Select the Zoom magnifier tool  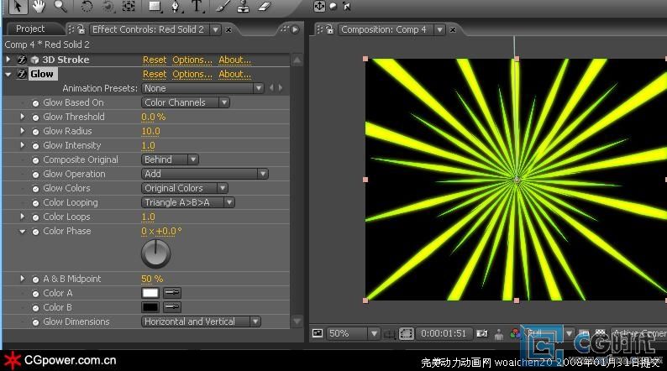coord(60,7)
